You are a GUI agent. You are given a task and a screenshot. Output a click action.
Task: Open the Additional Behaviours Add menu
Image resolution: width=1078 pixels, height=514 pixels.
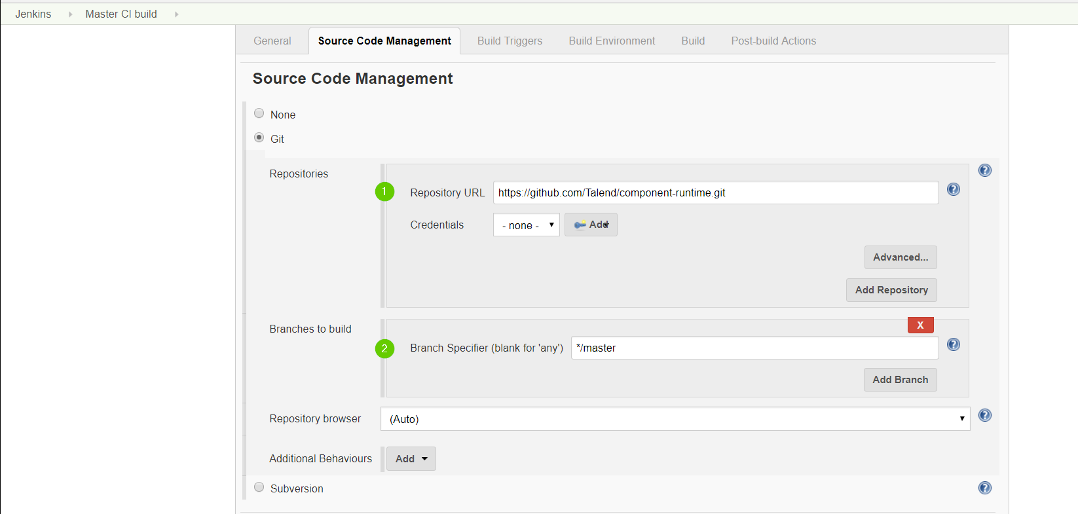411,458
